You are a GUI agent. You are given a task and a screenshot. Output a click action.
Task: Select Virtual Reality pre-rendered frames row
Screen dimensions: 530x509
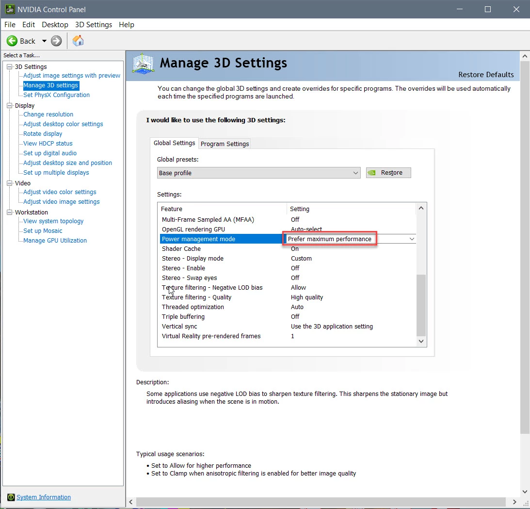288,336
